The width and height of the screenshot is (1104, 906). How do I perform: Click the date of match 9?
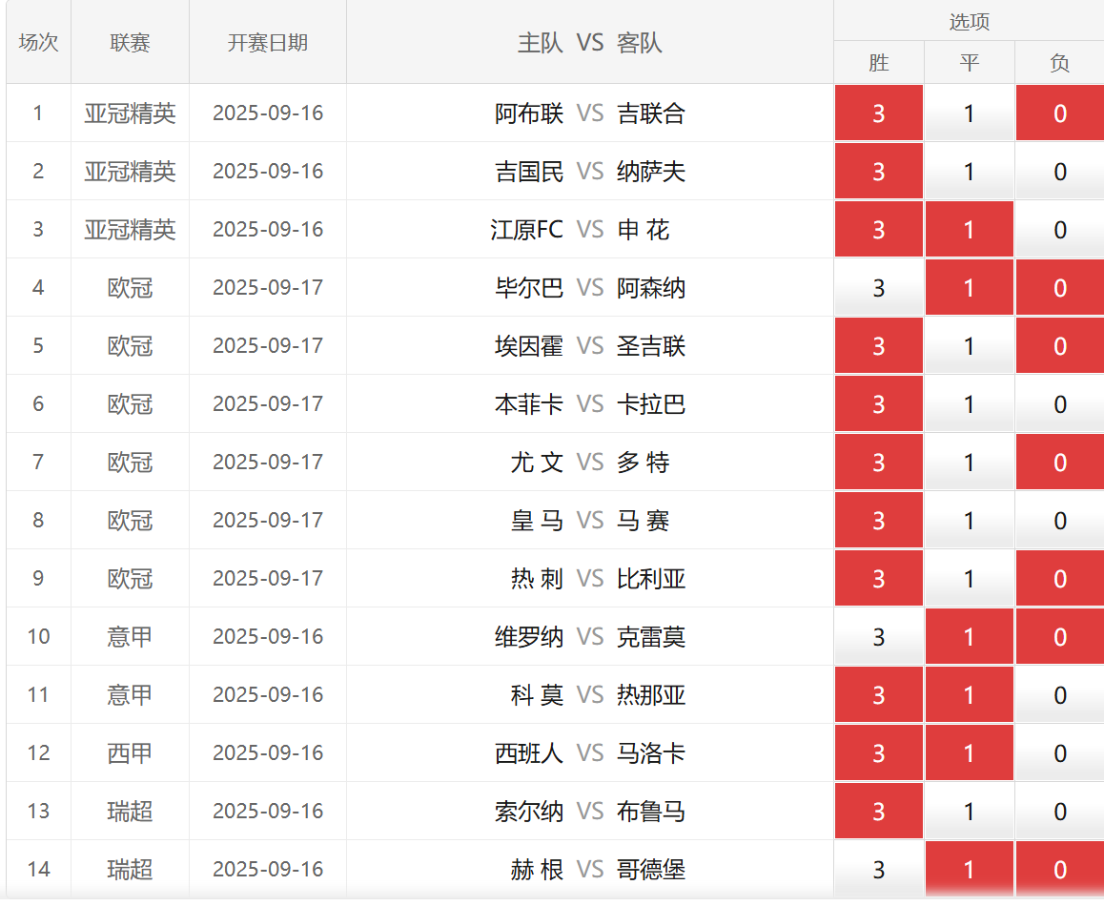coord(268,578)
